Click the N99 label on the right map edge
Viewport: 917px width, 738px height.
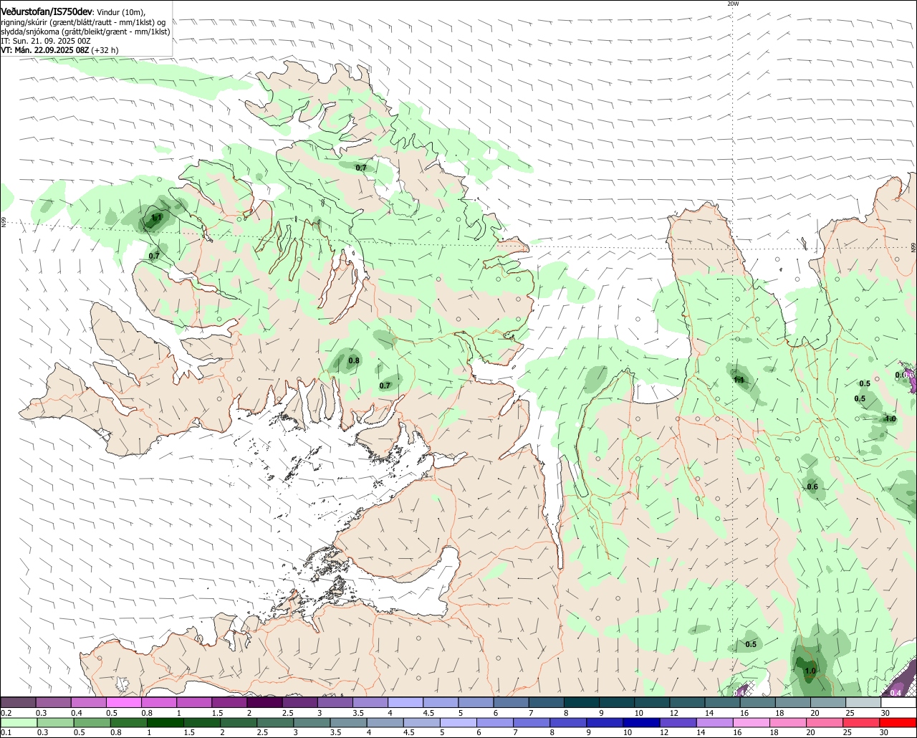pos(913,246)
